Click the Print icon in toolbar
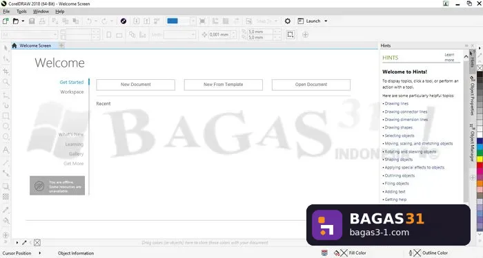Screen dimensions: 483x258 coord(42,21)
